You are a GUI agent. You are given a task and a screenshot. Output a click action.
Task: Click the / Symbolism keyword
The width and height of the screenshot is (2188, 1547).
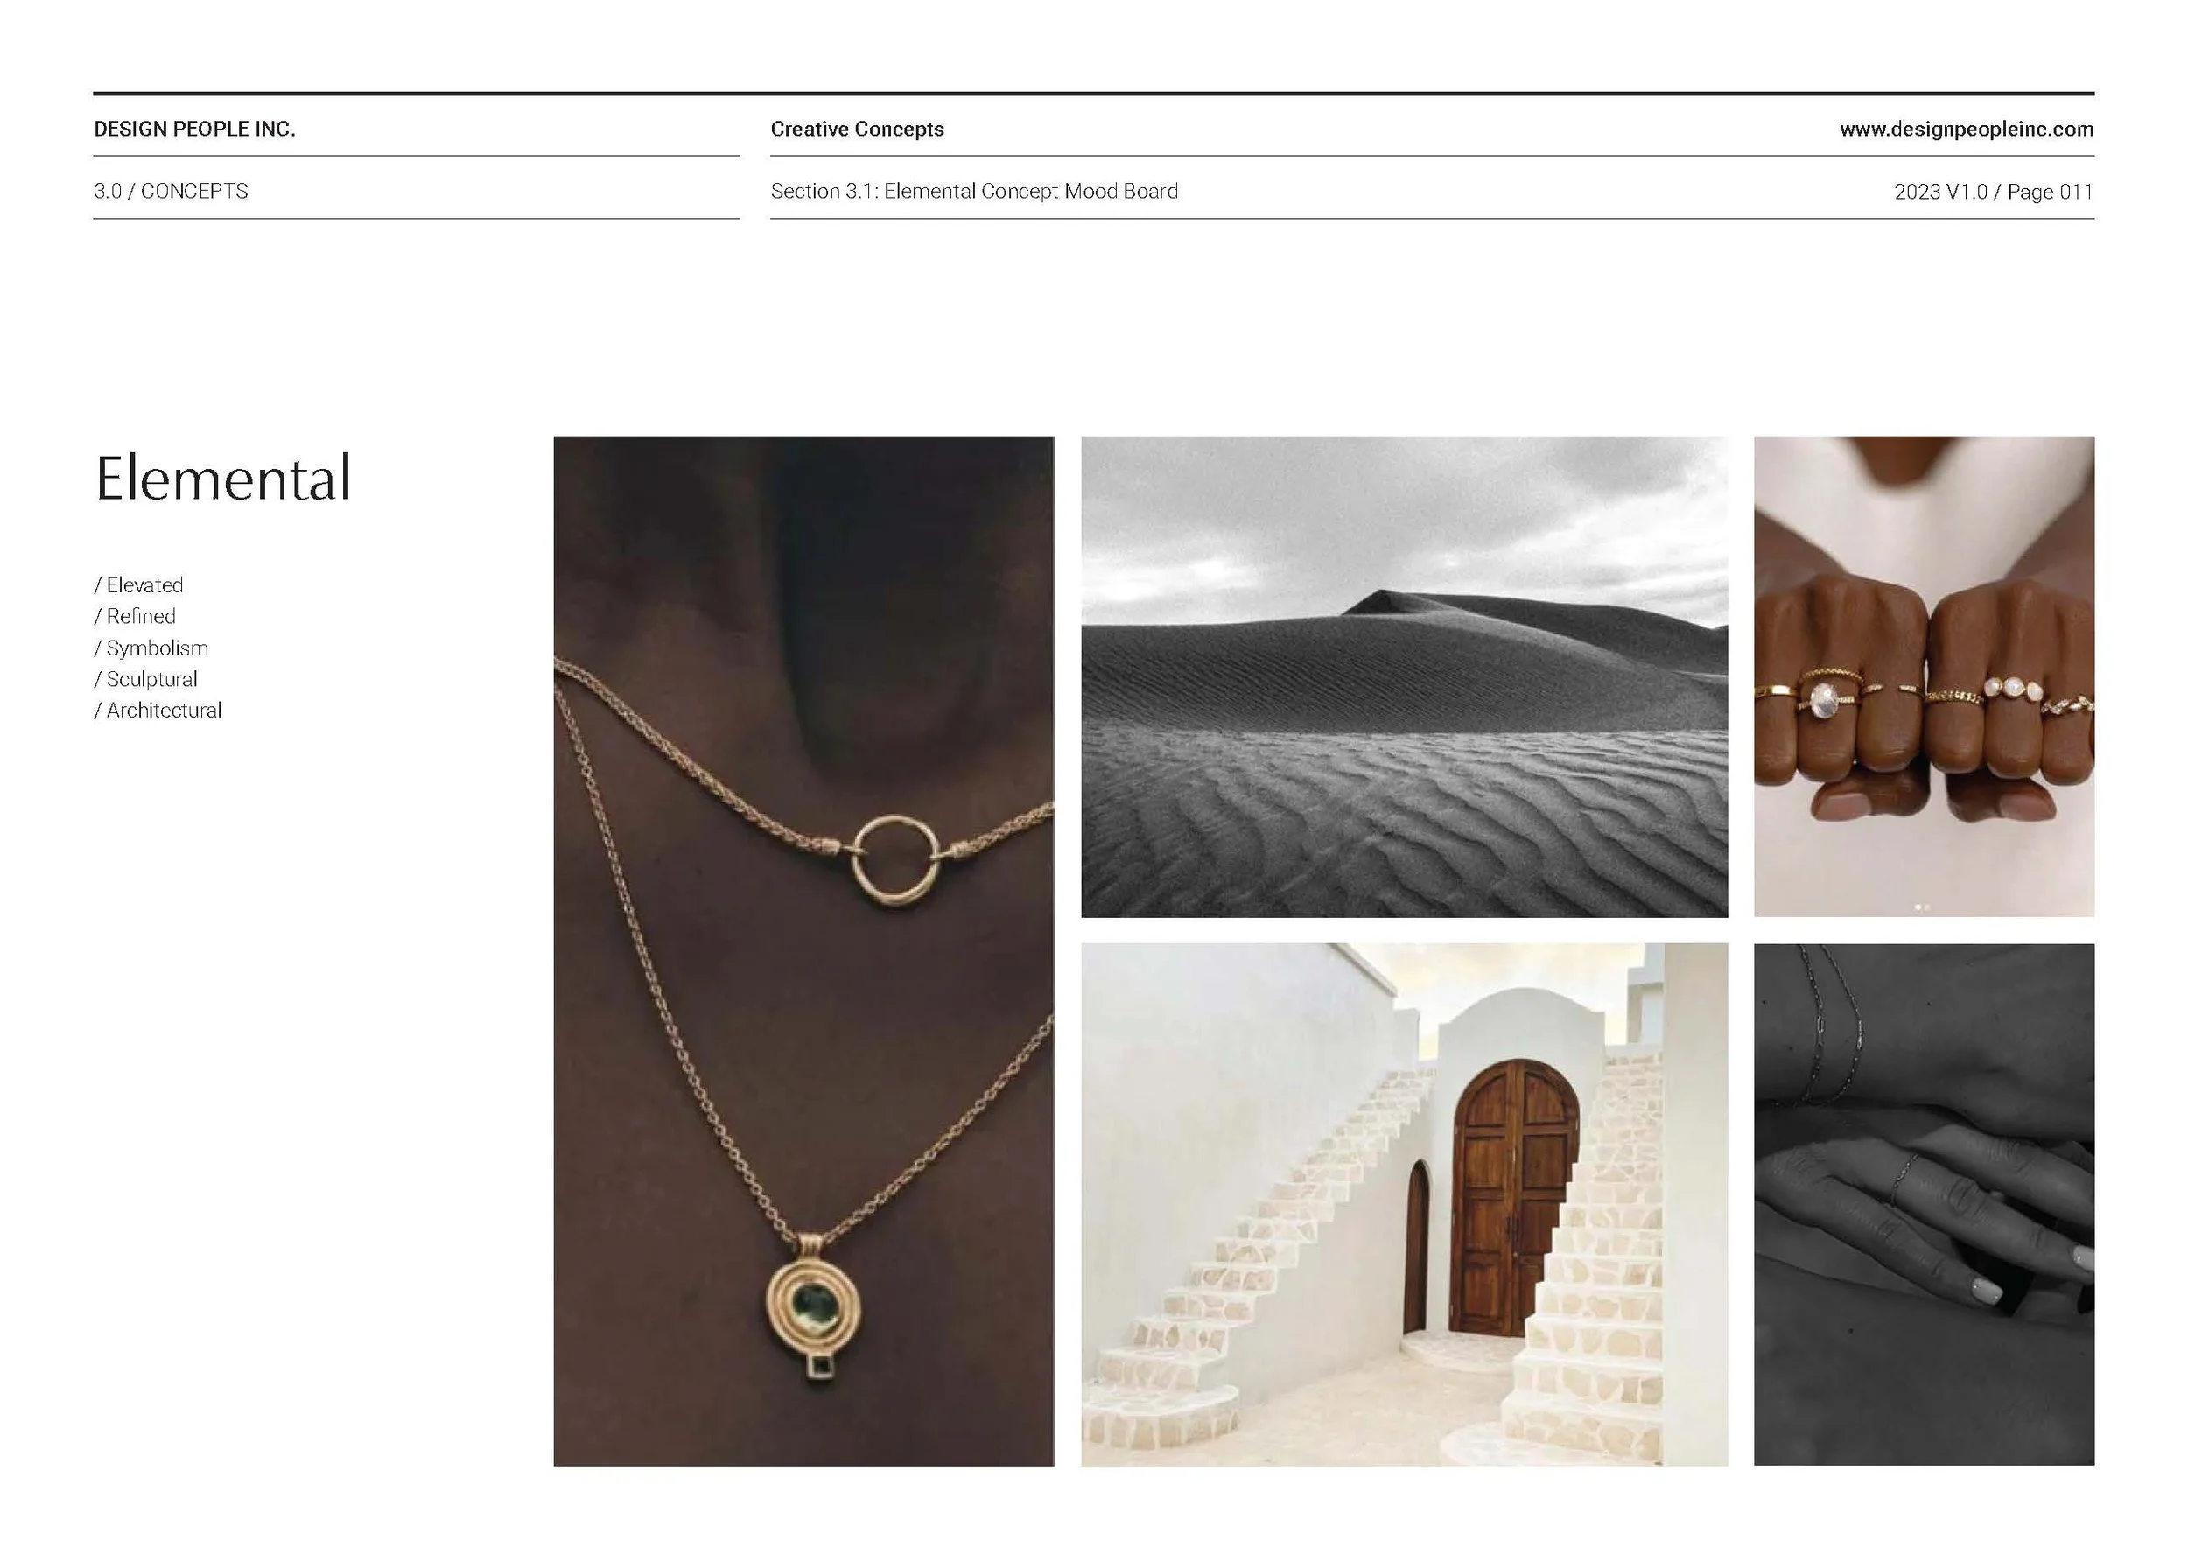[x=151, y=647]
